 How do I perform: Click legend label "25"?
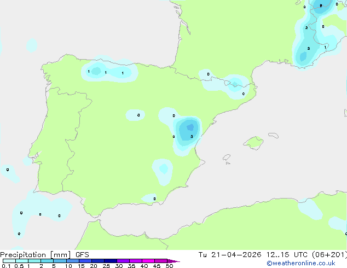(106, 266)
